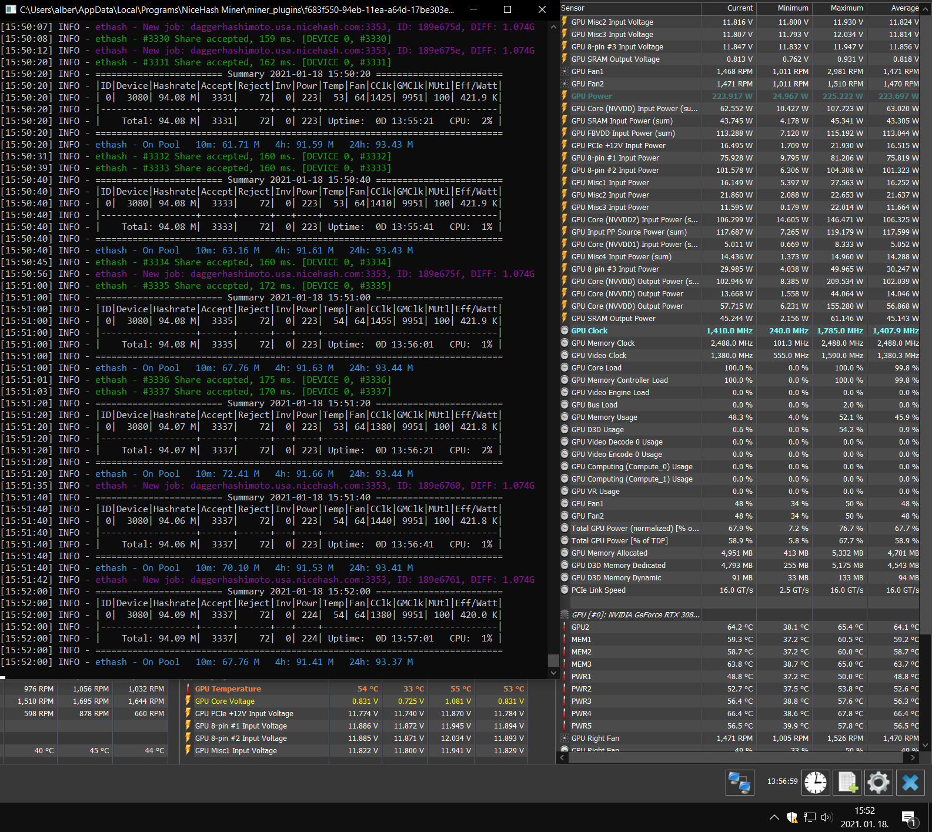Select the GPU D3D Memory Dedicated row
The image size is (932, 832).
click(740, 565)
